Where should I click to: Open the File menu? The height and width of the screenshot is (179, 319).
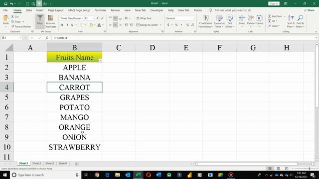(5, 10)
